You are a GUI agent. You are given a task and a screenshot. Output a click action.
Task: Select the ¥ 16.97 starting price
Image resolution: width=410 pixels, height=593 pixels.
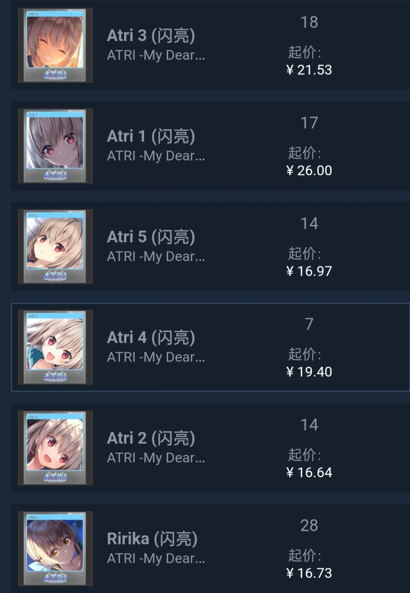[309, 271]
